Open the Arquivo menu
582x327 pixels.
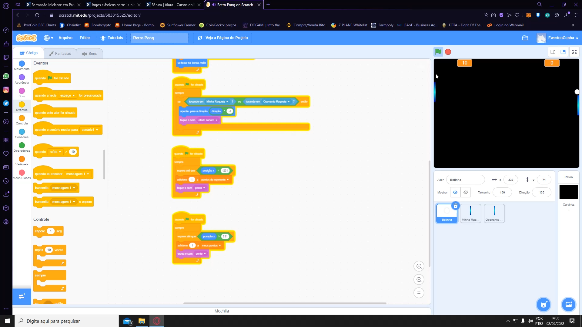[65, 38]
